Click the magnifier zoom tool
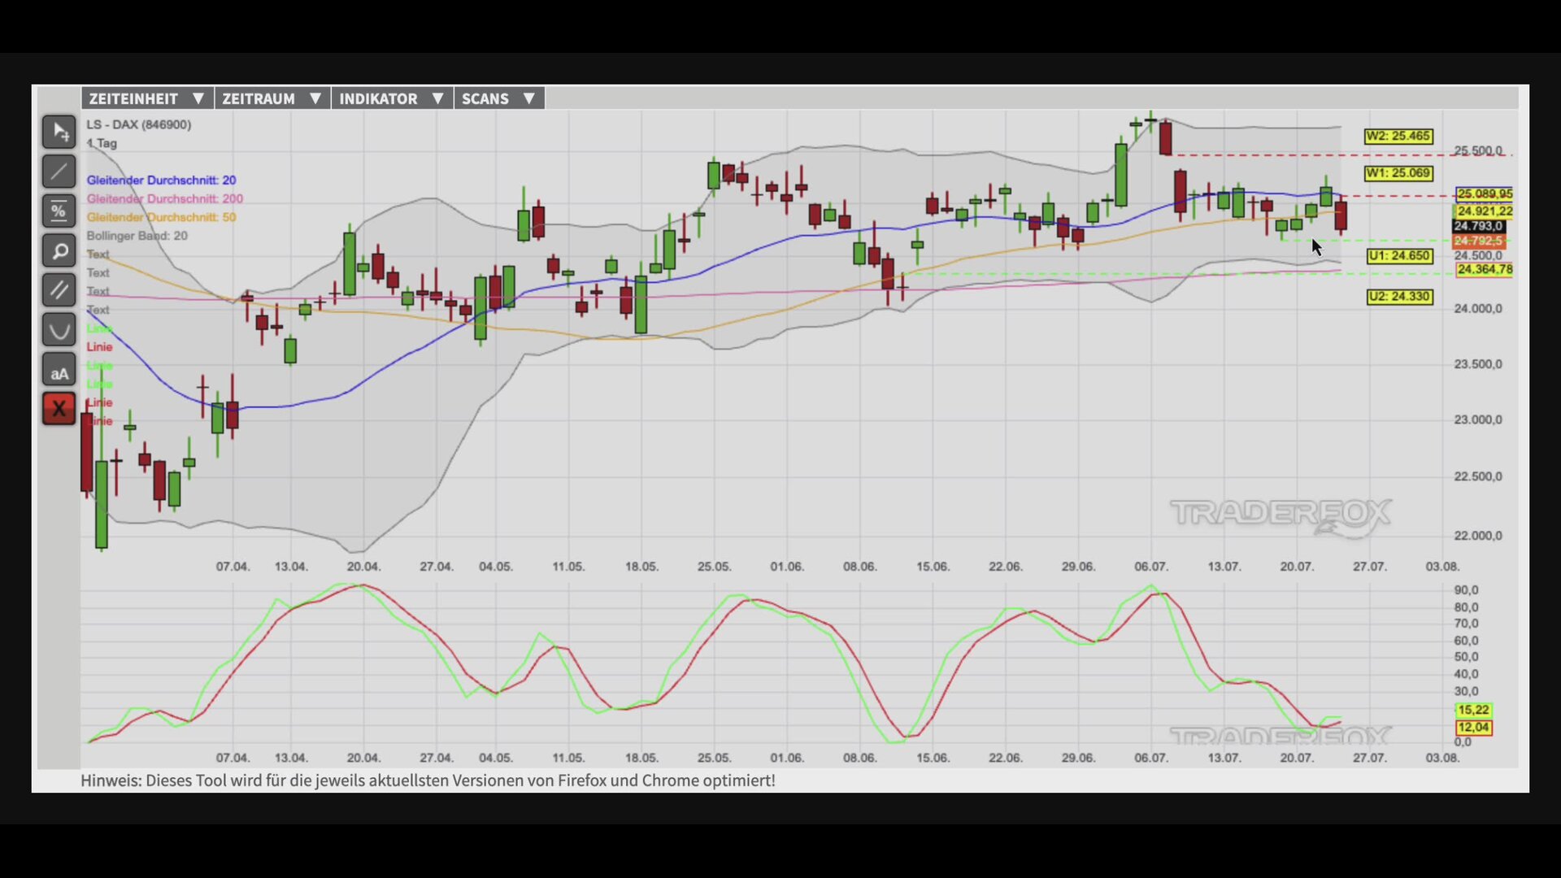 click(59, 251)
